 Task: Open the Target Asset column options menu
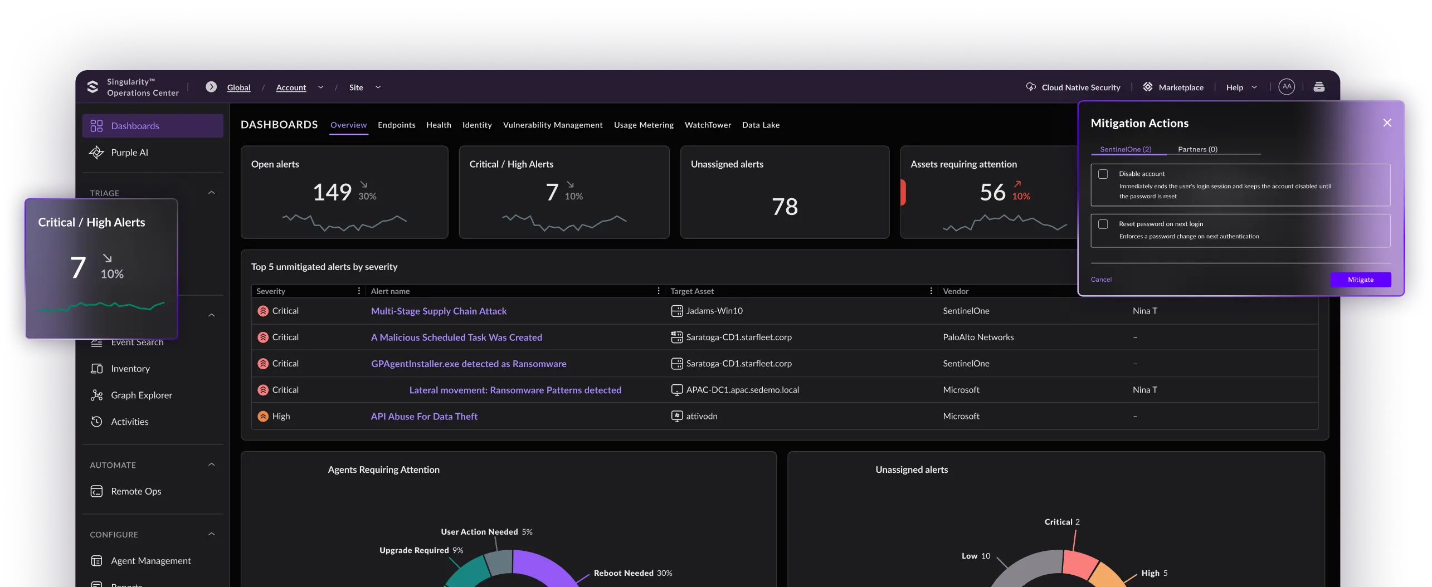point(931,291)
